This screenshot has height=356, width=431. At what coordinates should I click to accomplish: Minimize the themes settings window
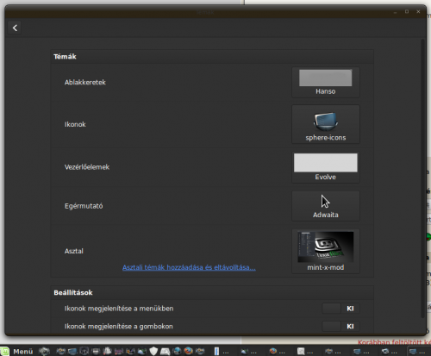click(396, 12)
